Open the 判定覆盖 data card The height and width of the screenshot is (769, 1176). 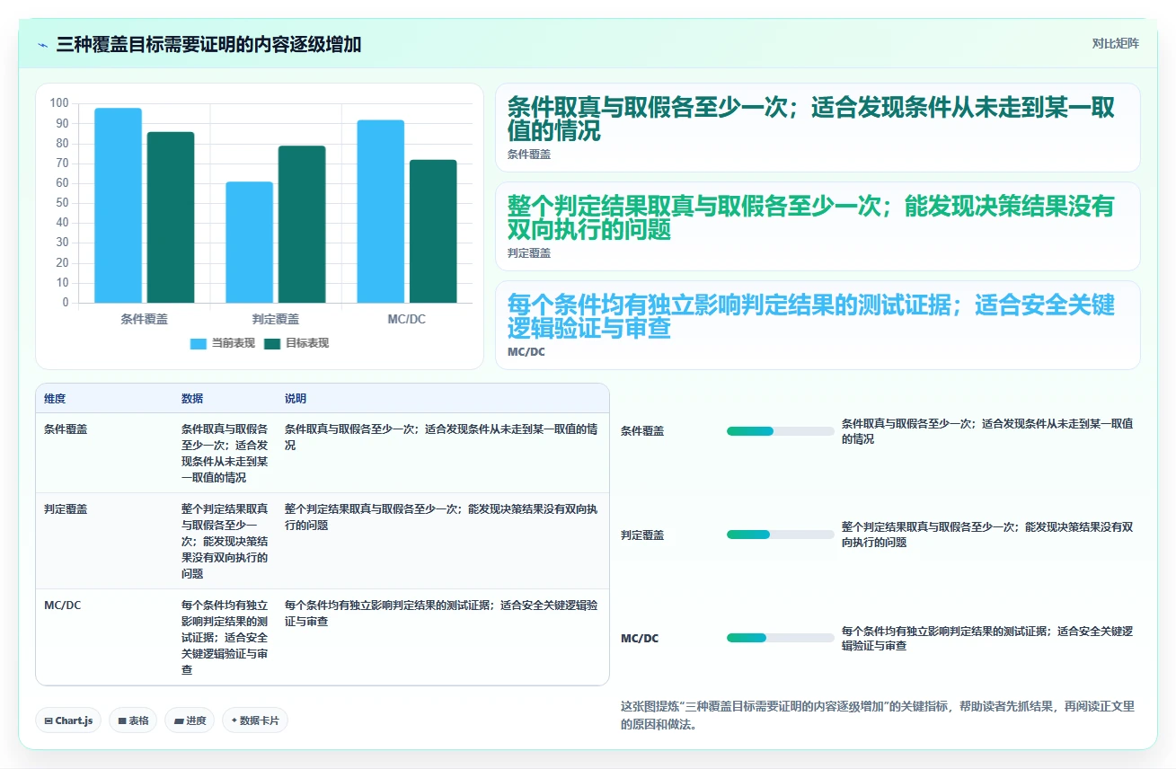point(818,226)
